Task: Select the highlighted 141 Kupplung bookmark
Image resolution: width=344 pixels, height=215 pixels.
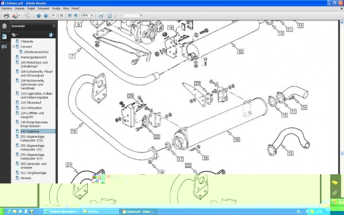Action: point(30,131)
